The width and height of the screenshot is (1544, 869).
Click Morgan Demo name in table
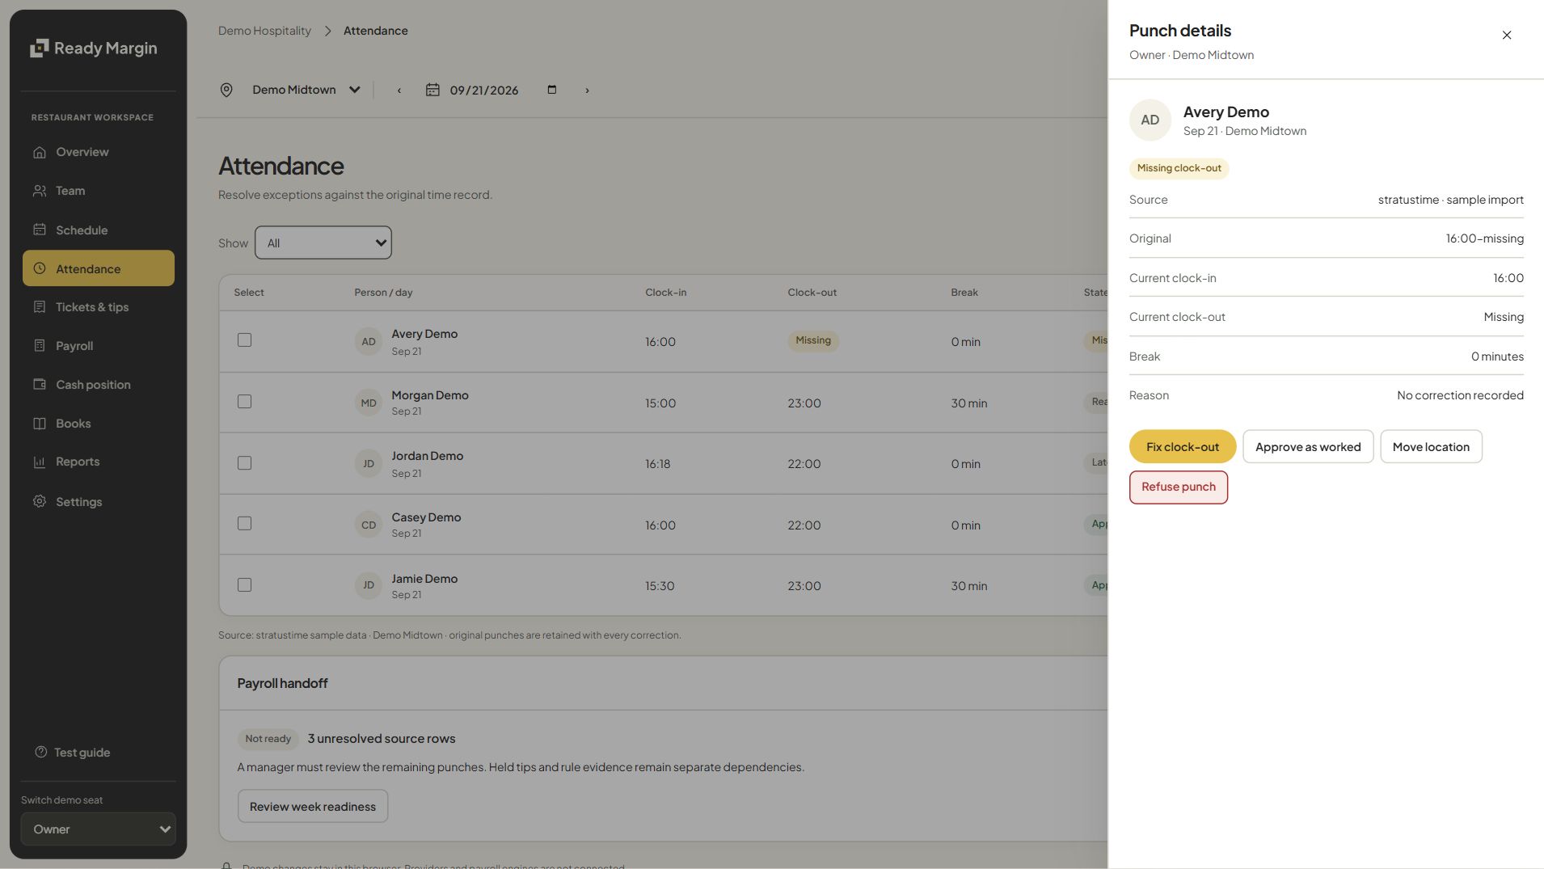click(430, 395)
